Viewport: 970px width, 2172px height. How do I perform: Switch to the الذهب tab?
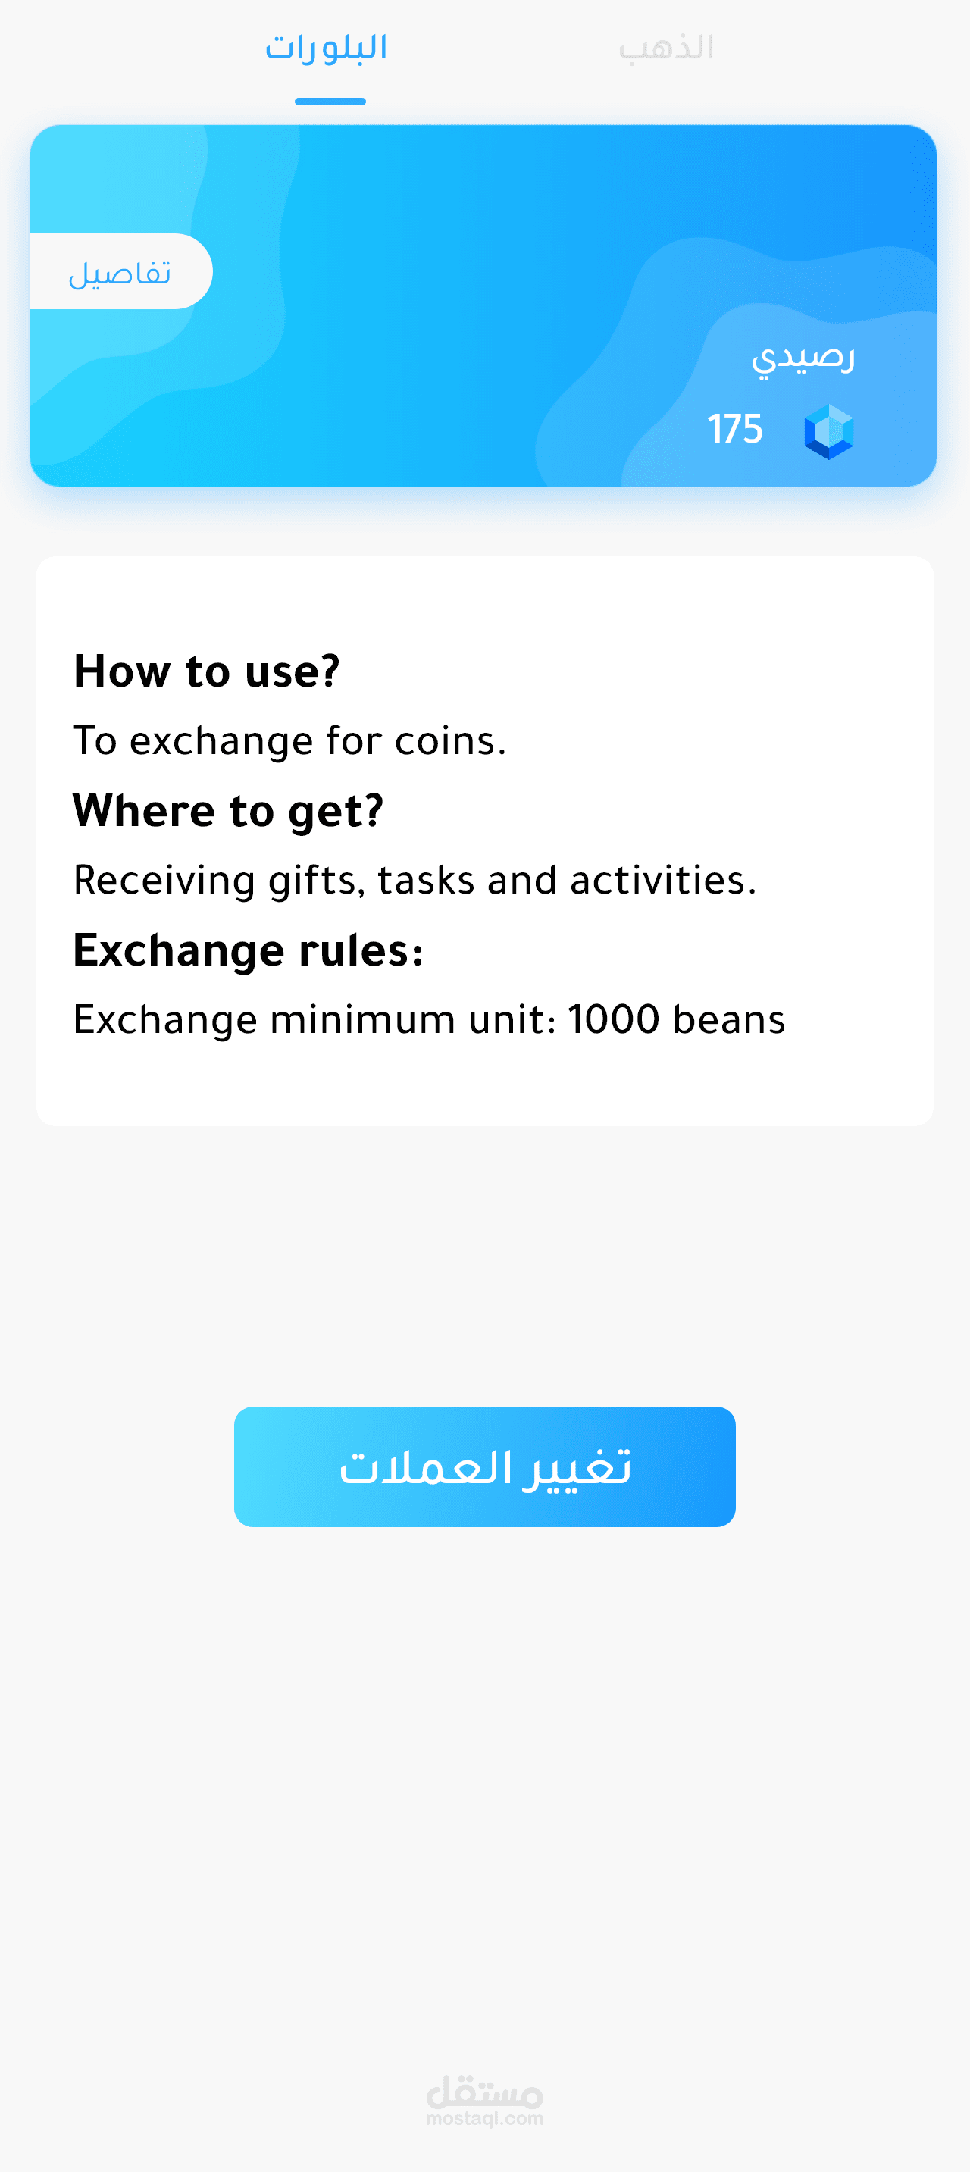666,48
